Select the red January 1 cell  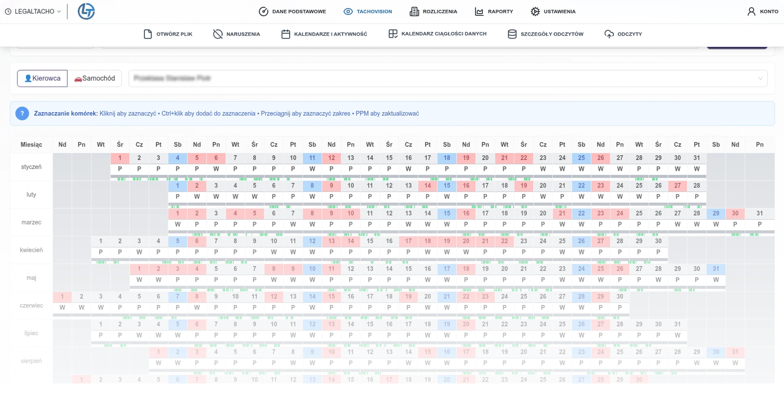coord(120,158)
